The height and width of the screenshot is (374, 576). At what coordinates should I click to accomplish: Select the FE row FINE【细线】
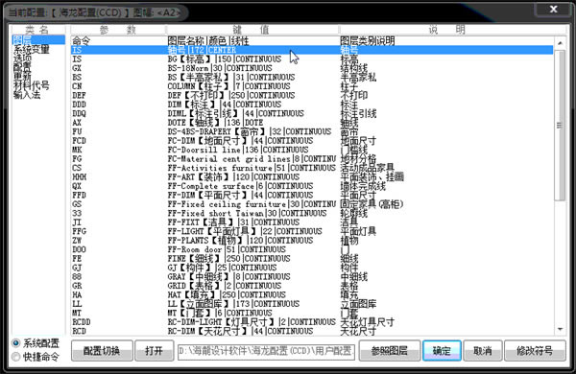tap(312, 258)
